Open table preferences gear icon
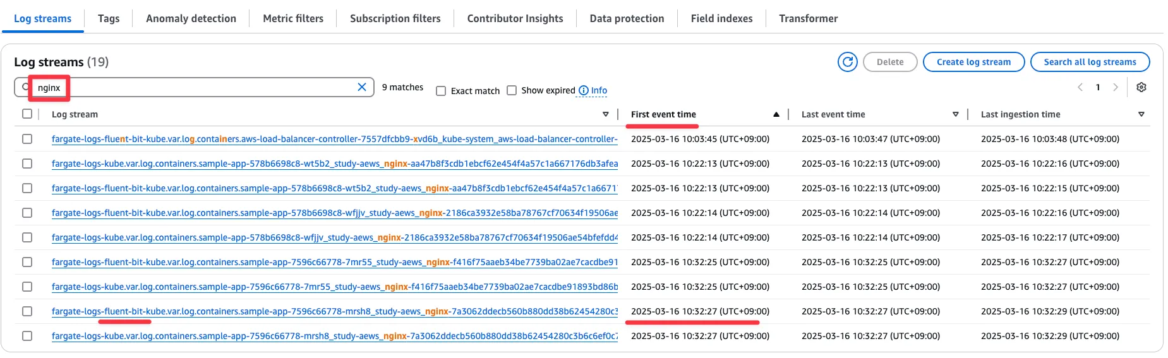 [x=1141, y=87]
